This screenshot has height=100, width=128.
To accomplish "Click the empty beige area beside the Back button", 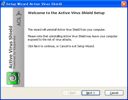I will pos(32,93).
